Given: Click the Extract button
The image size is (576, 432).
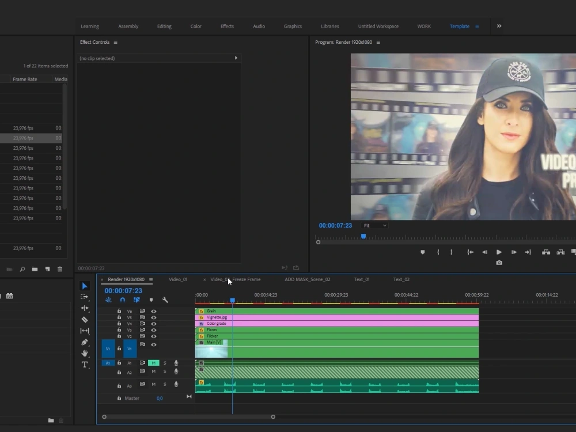Looking at the screenshot, I should 560,252.
